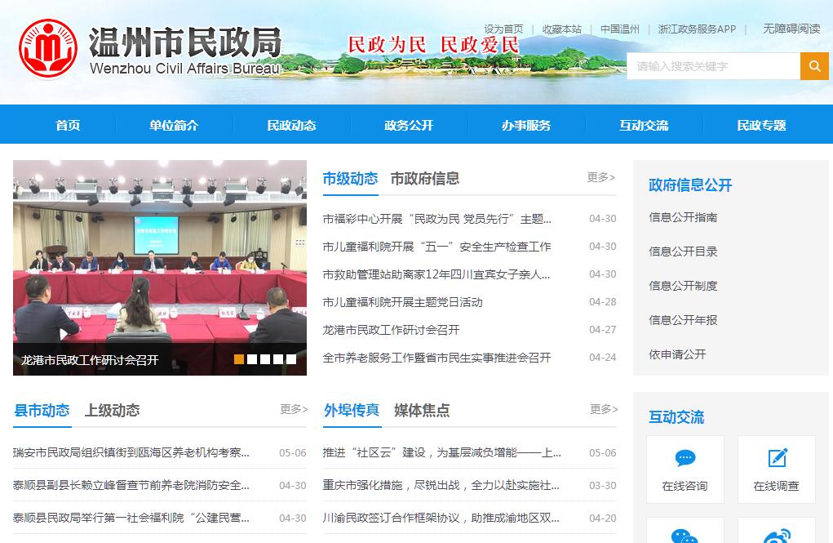Click the WeChat icon in 互动交流
Viewport: 833px width, 543px height.
[x=685, y=535]
